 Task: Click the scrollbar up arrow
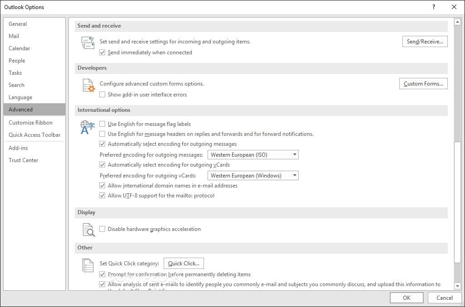tap(457, 22)
